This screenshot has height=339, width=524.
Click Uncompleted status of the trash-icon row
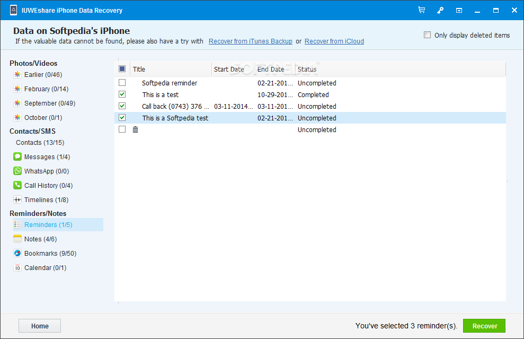click(317, 130)
